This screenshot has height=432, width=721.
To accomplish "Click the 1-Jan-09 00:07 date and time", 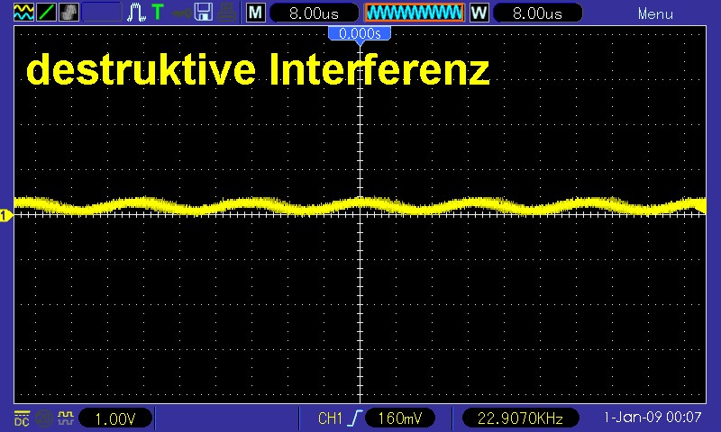I will point(653,418).
